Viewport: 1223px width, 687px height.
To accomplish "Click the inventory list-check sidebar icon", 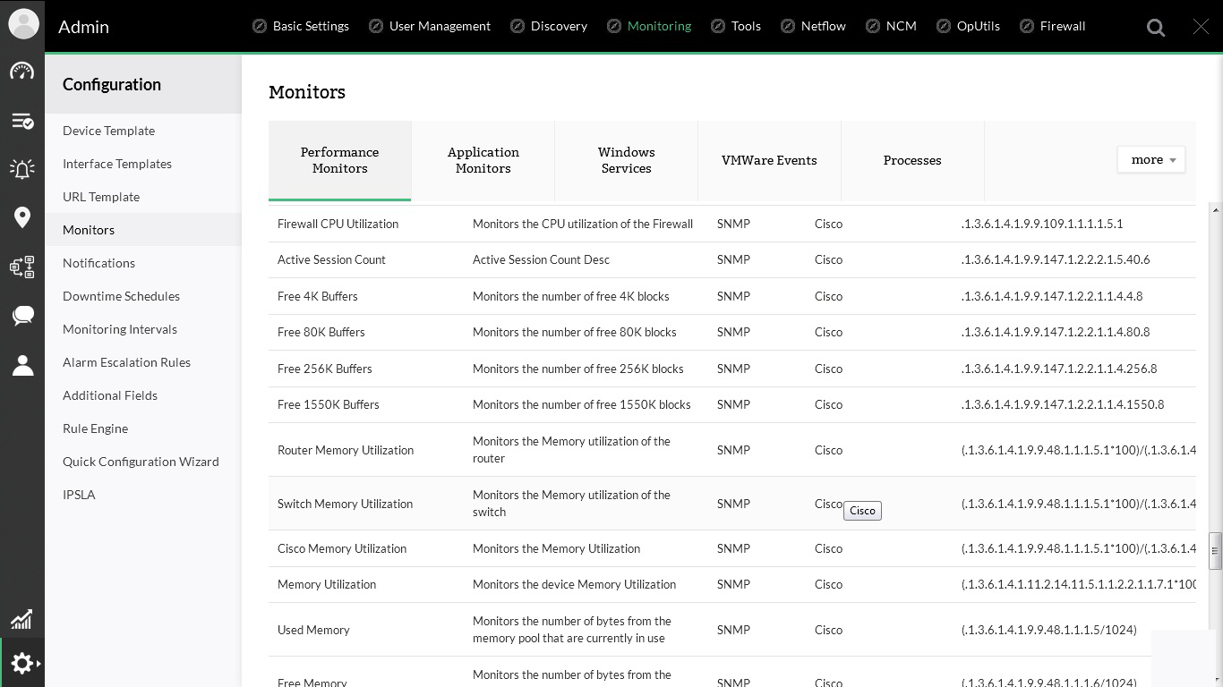I will [x=22, y=121].
